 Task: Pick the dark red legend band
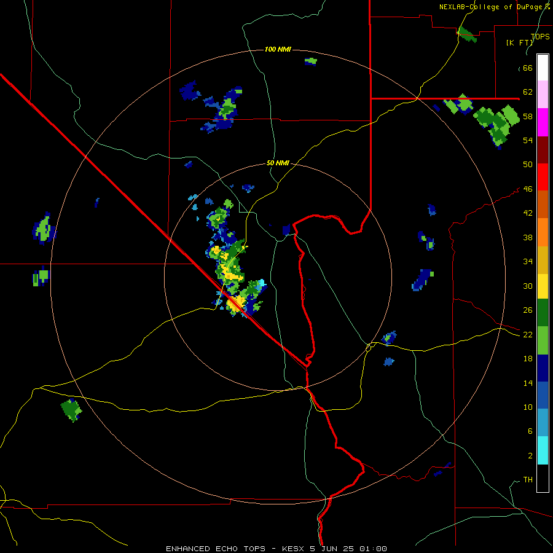(x=543, y=149)
